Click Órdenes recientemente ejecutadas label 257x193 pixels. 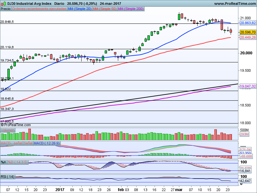(x=40, y=9)
